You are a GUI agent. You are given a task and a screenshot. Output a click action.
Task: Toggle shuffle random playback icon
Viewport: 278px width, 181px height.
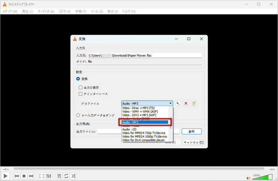click(x=73, y=176)
